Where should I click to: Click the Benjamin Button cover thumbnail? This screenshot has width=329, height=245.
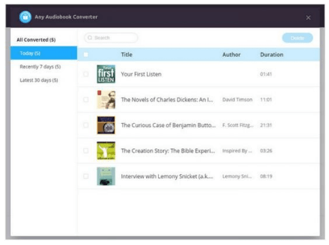tap(106, 125)
